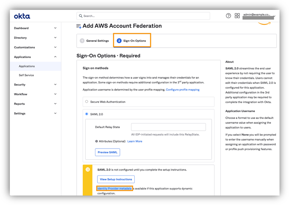Image resolution: width=289 pixels, height=205 pixels.
Task: Click the admin@example.co... account name
Action: (257, 14)
